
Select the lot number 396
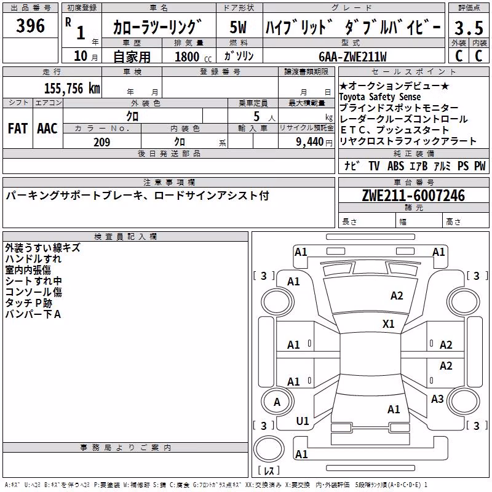coord(30,26)
